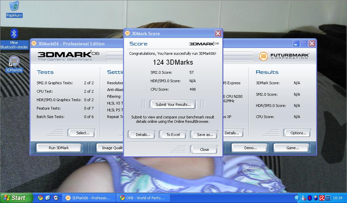This screenshot has width=347, height=203.
Task: Minimize the 3DMark06 Professional Edition window
Action: coord(296,44)
